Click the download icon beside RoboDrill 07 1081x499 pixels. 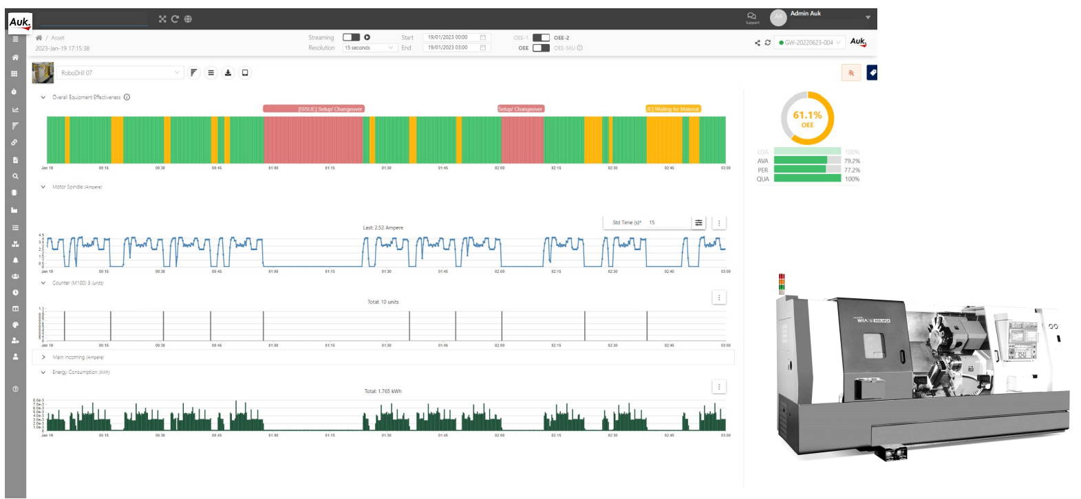[228, 73]
